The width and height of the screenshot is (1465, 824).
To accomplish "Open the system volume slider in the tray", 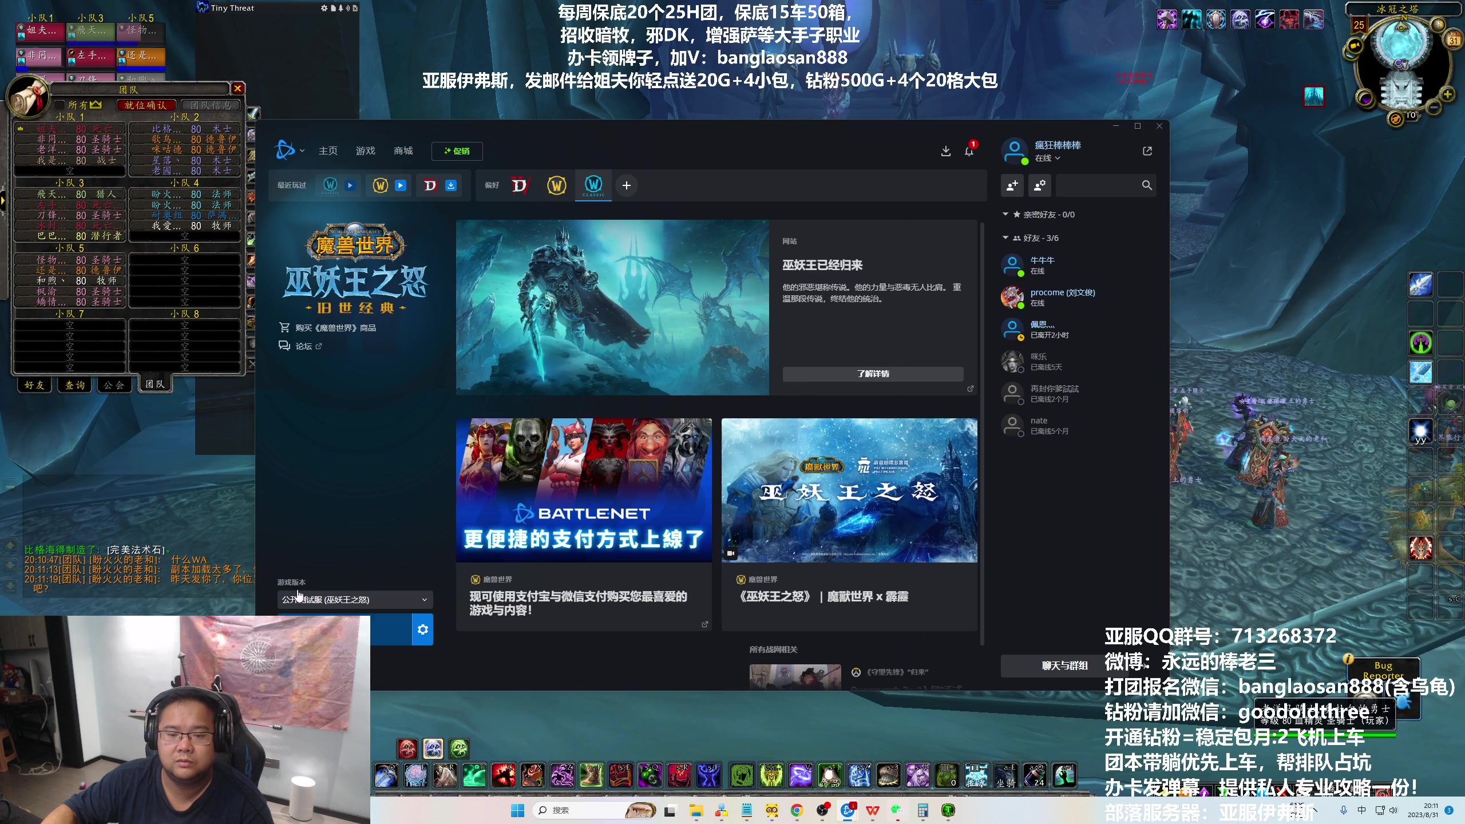I will pos(1393,810).
